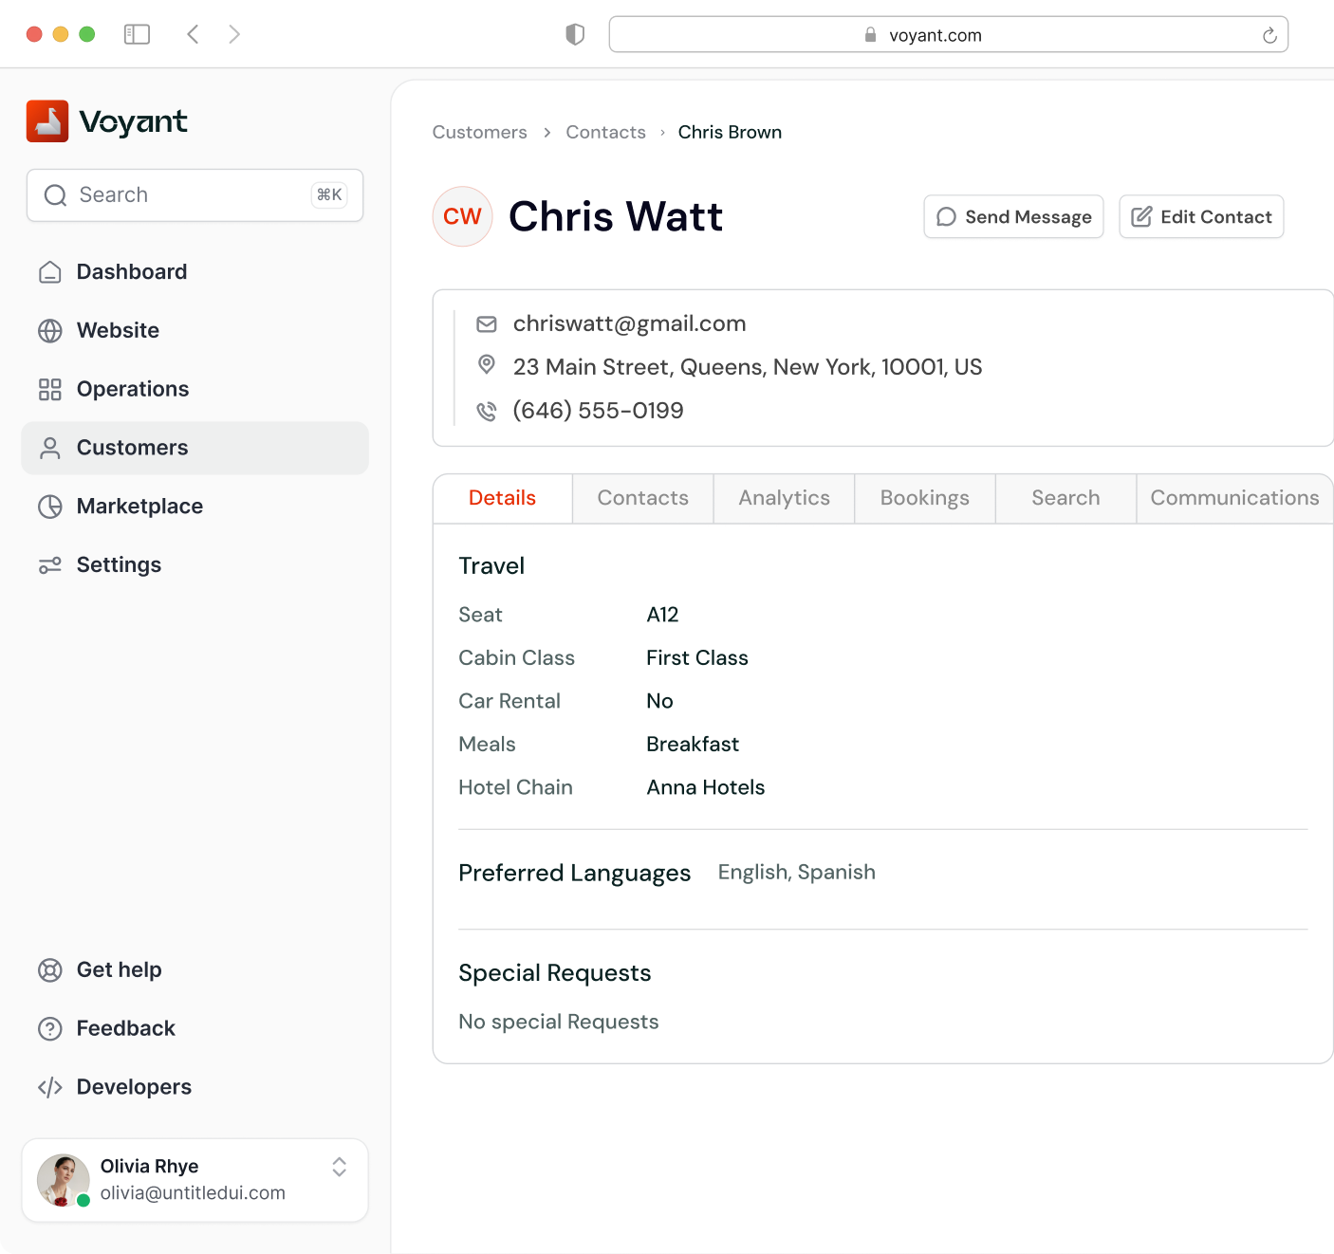Screen dimensions: 1334x1254
Task: Open the Bookings tab
Action: click(924, 497)
